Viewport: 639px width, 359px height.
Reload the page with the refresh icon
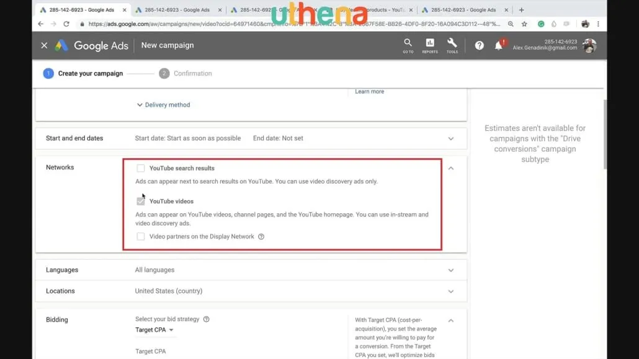click(66, 24)
